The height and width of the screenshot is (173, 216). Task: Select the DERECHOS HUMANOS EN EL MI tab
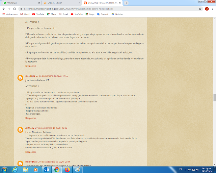102,3
